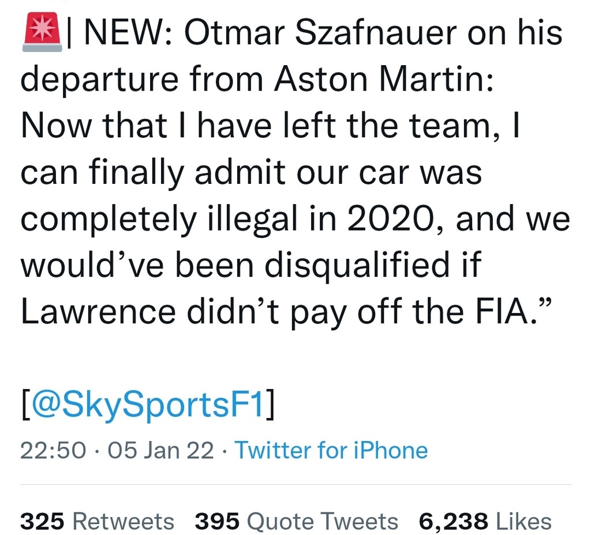Click the divider line above the stats

(296, 484)
